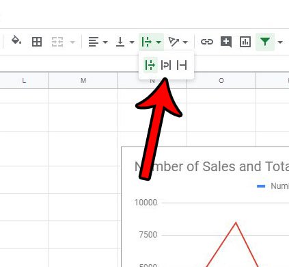Collapse the text wrapping dropdown arrow

(x=159, y=42)
